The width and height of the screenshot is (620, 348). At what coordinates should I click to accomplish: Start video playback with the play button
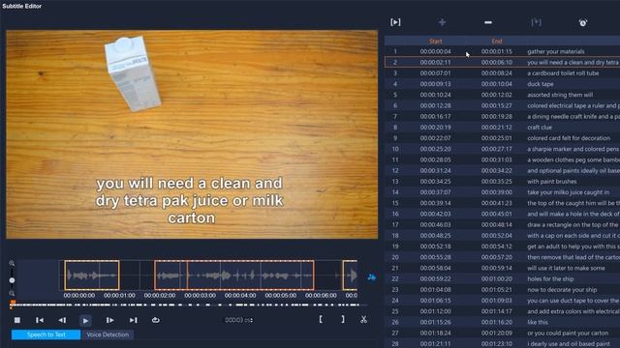pos(85,320)
